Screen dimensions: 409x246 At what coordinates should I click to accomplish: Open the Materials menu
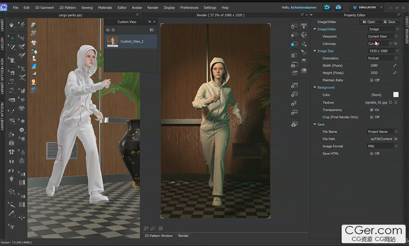(105, 7)
